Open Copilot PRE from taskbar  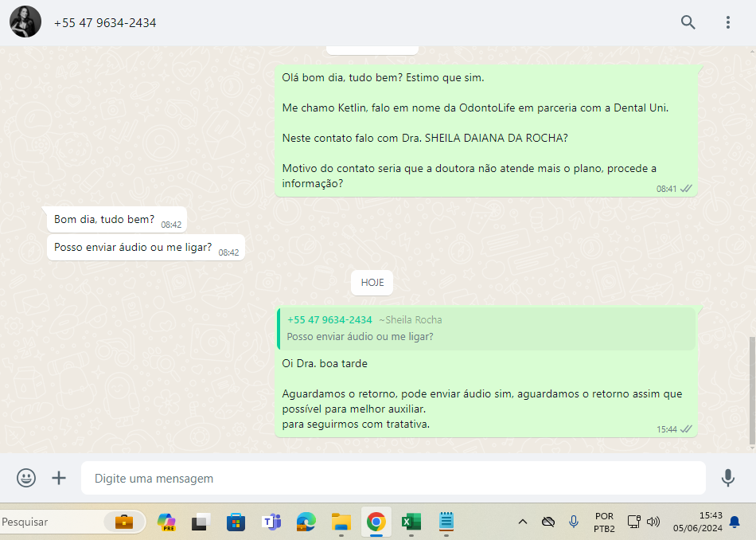[x=167, y=522]
